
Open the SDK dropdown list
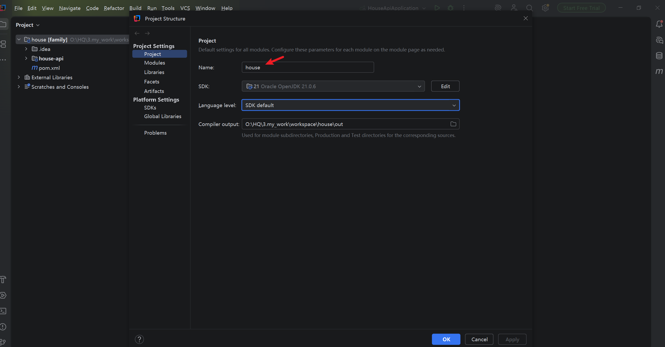click(x=419, y=86)
